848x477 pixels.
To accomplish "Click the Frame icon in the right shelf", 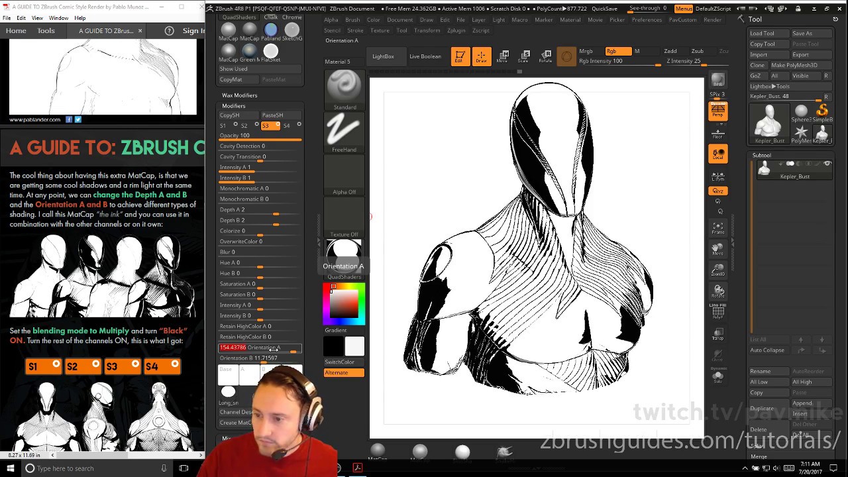I will (x=718, y=228).
